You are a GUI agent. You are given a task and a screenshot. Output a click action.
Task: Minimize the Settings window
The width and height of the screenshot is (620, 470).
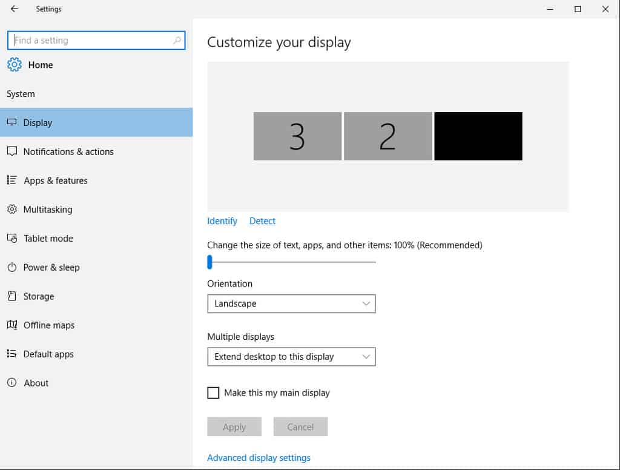[550, 8]
